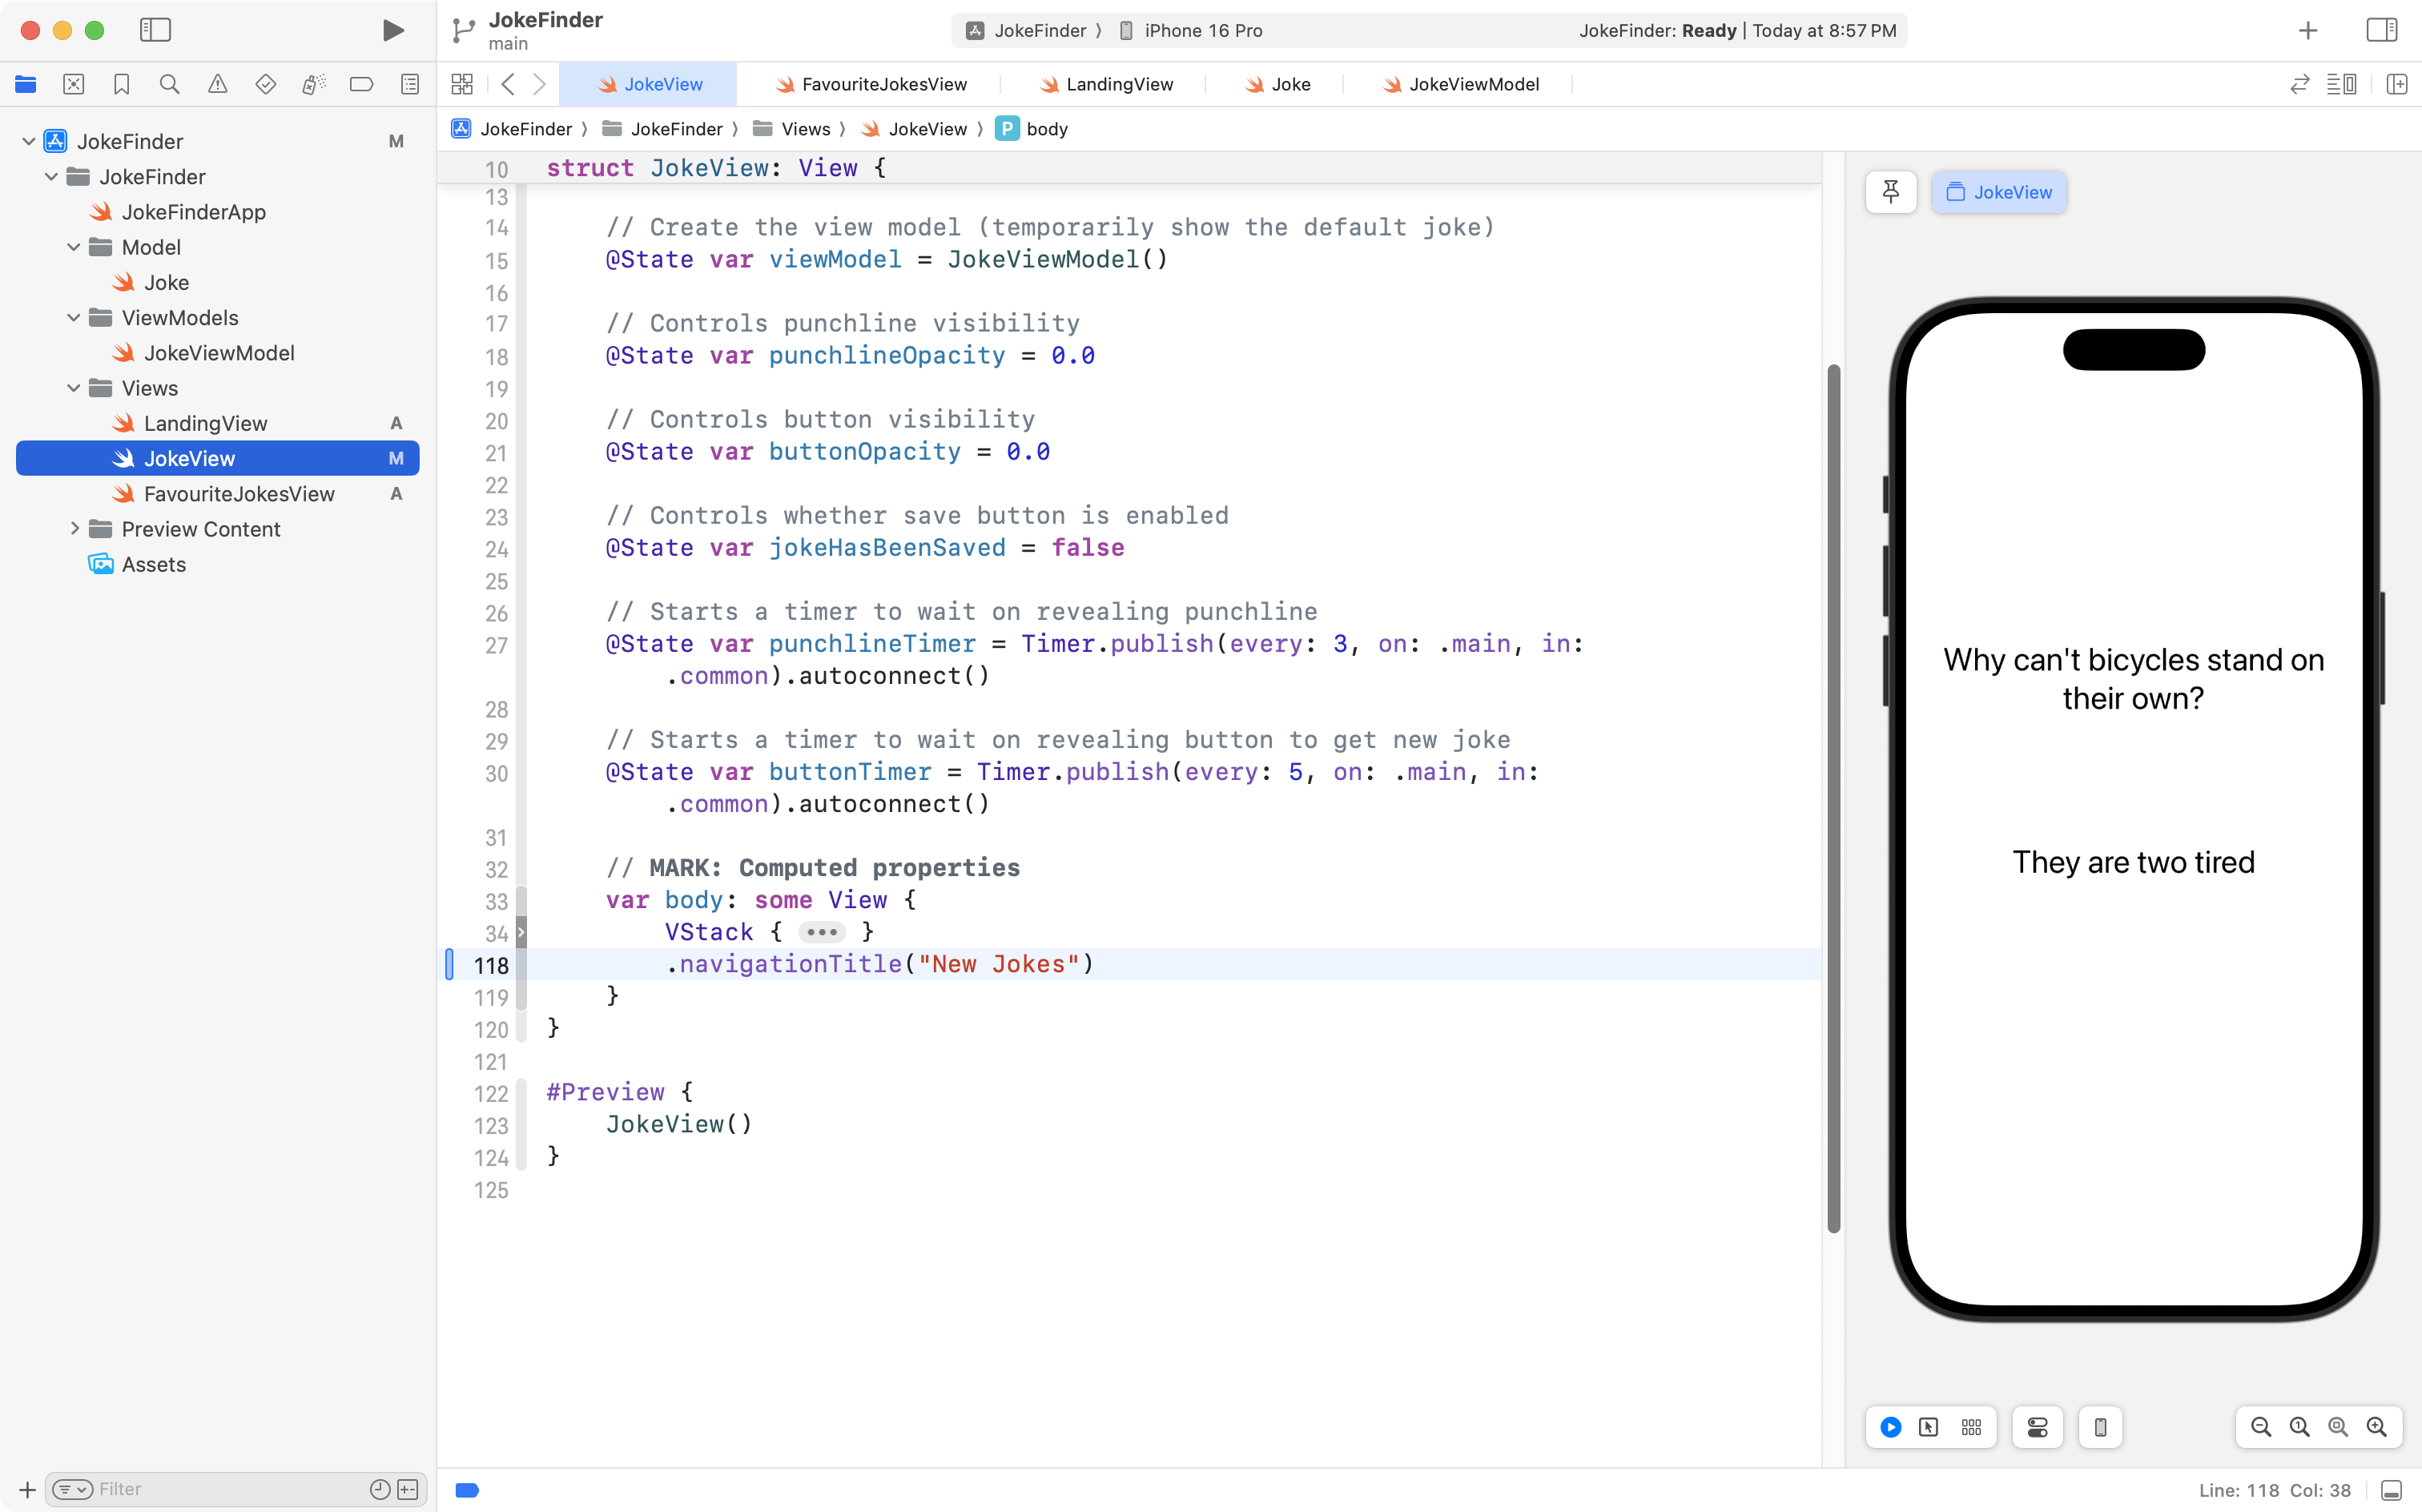Image resolution: width=2422 pixels, height=1512 pixels.
Task: Collapse the ViewModels folder
Action: [x=74, y=317]
